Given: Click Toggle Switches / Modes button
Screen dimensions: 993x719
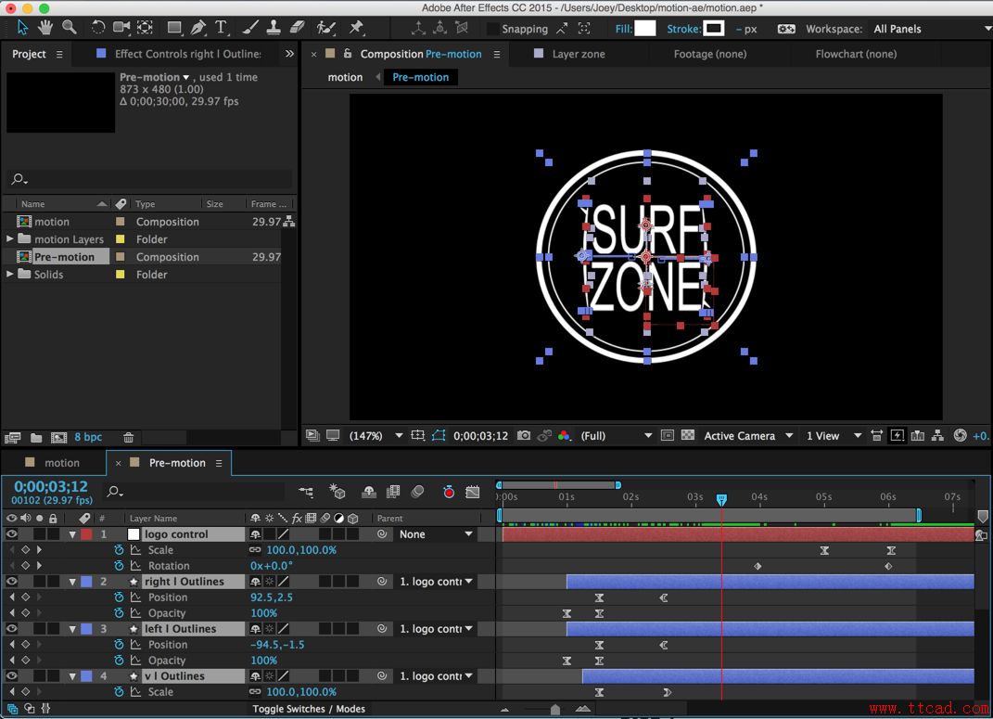Looking at the screenshot, I should point(309,709).
